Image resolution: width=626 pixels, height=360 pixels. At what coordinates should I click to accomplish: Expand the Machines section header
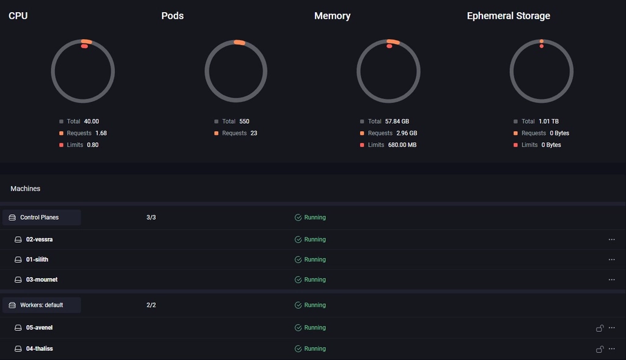(x=25, y=189)
